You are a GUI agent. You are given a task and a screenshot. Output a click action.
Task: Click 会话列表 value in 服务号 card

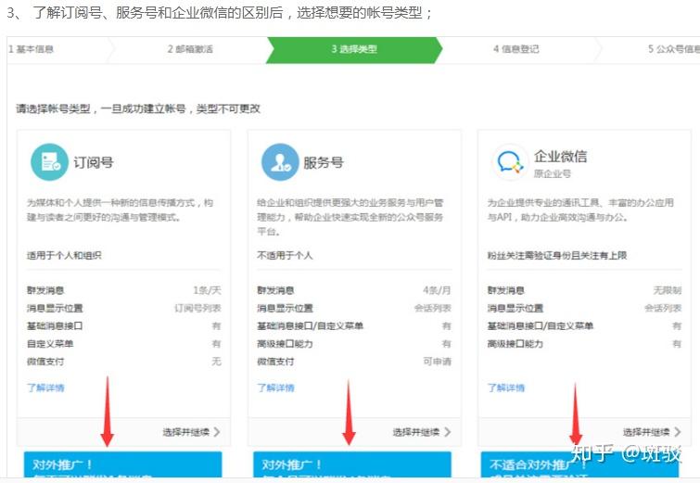click(433, 308)
